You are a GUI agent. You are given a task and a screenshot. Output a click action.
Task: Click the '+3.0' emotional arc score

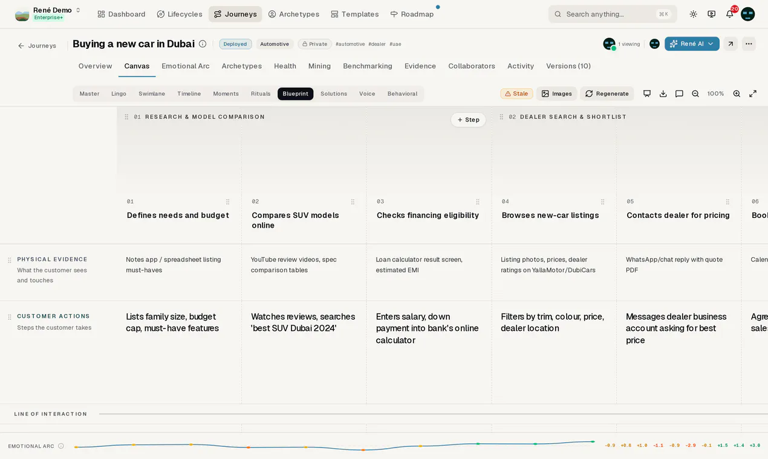click(755, 446)
